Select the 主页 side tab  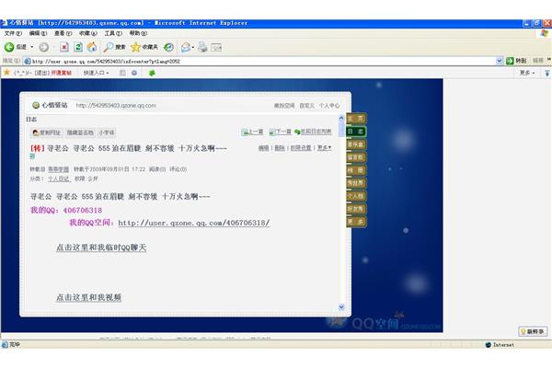tap(356, 119)
